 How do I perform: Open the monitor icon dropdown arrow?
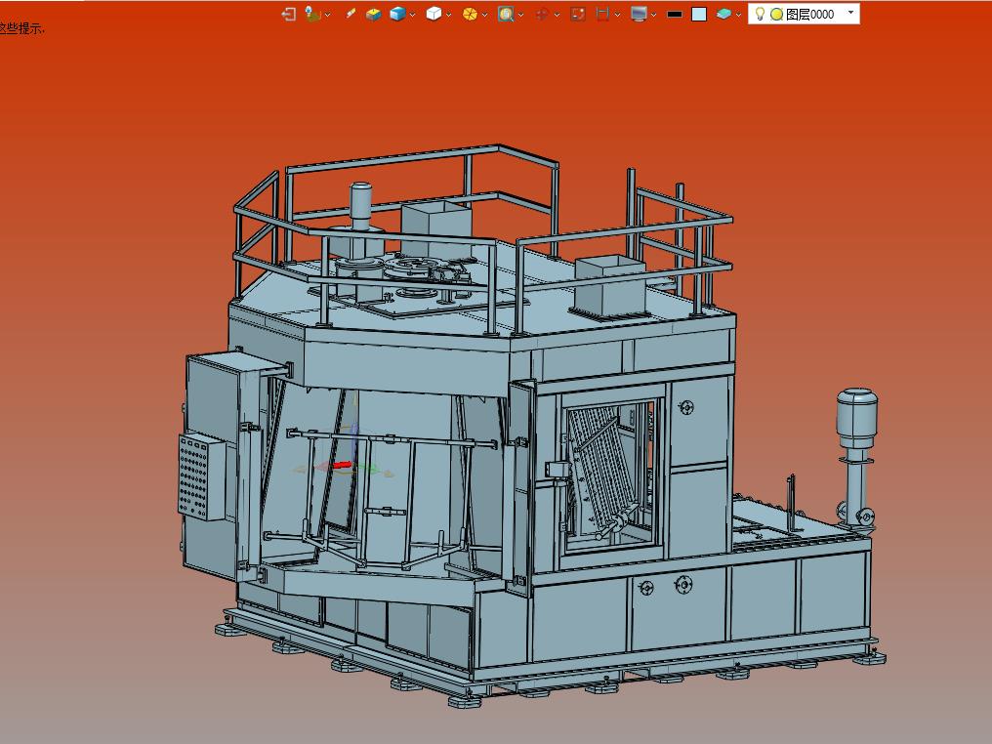(653, 15)
